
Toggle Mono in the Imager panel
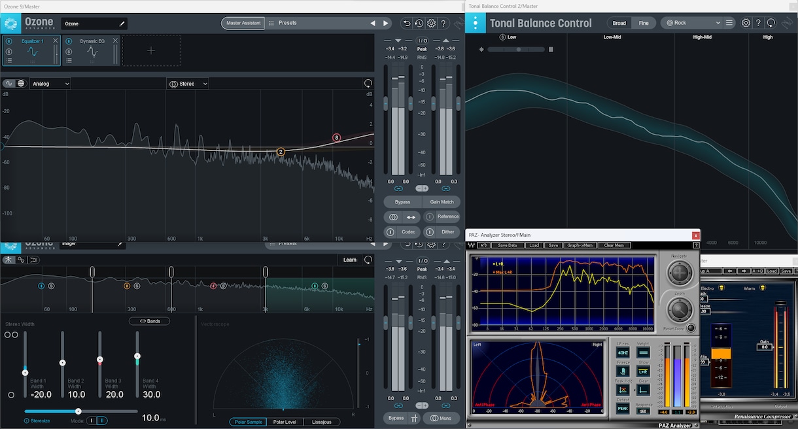pos(441,418)
